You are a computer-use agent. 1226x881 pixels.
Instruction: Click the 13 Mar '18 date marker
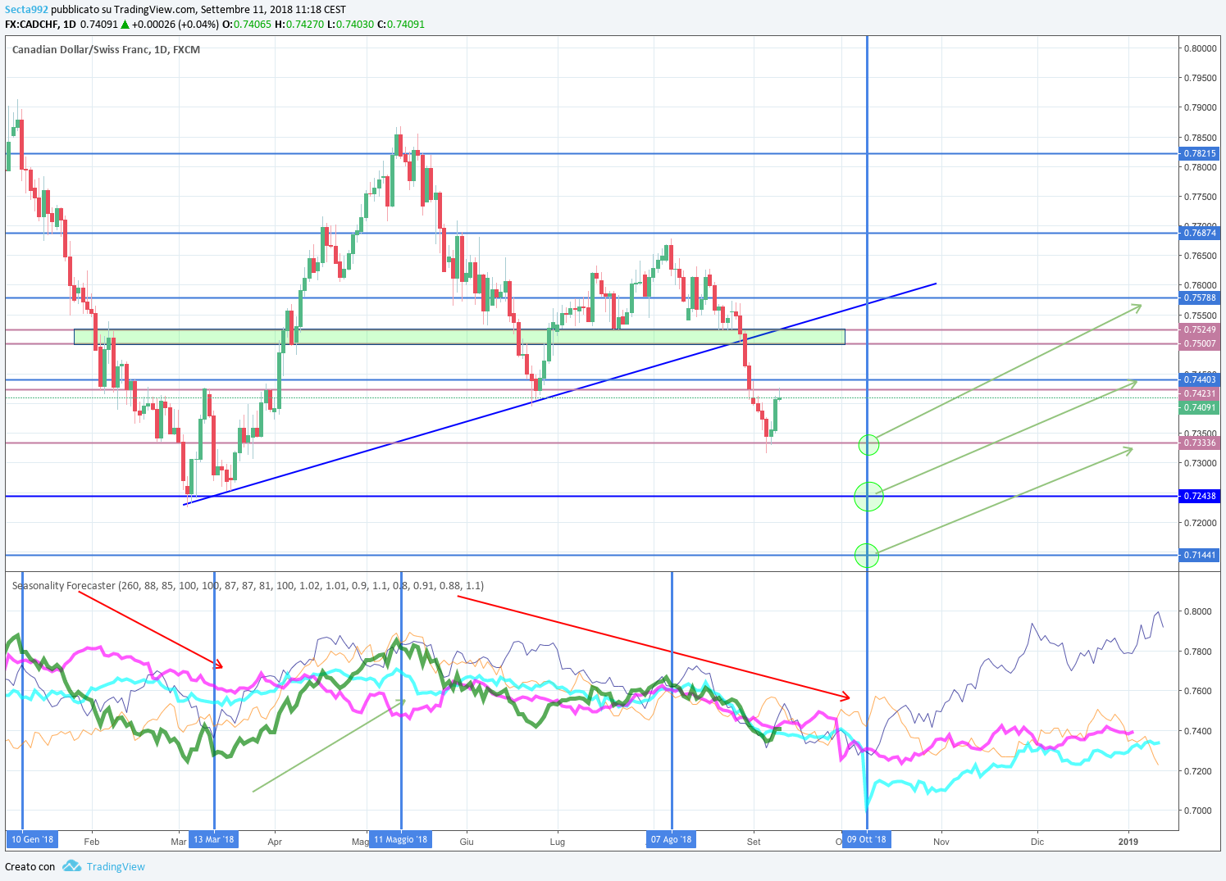pos(214,839)
